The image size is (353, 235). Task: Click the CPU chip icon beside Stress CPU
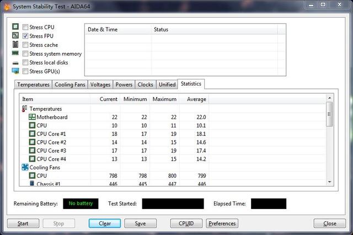pyautogui.click(x=15, y=26)
